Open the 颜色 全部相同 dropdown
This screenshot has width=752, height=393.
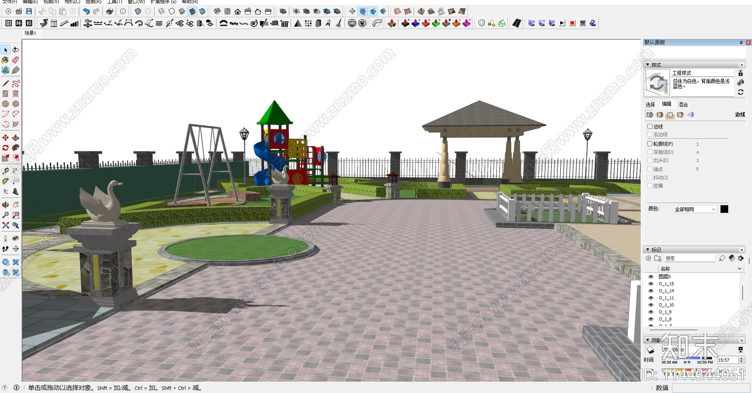click(x=695, y=209)
